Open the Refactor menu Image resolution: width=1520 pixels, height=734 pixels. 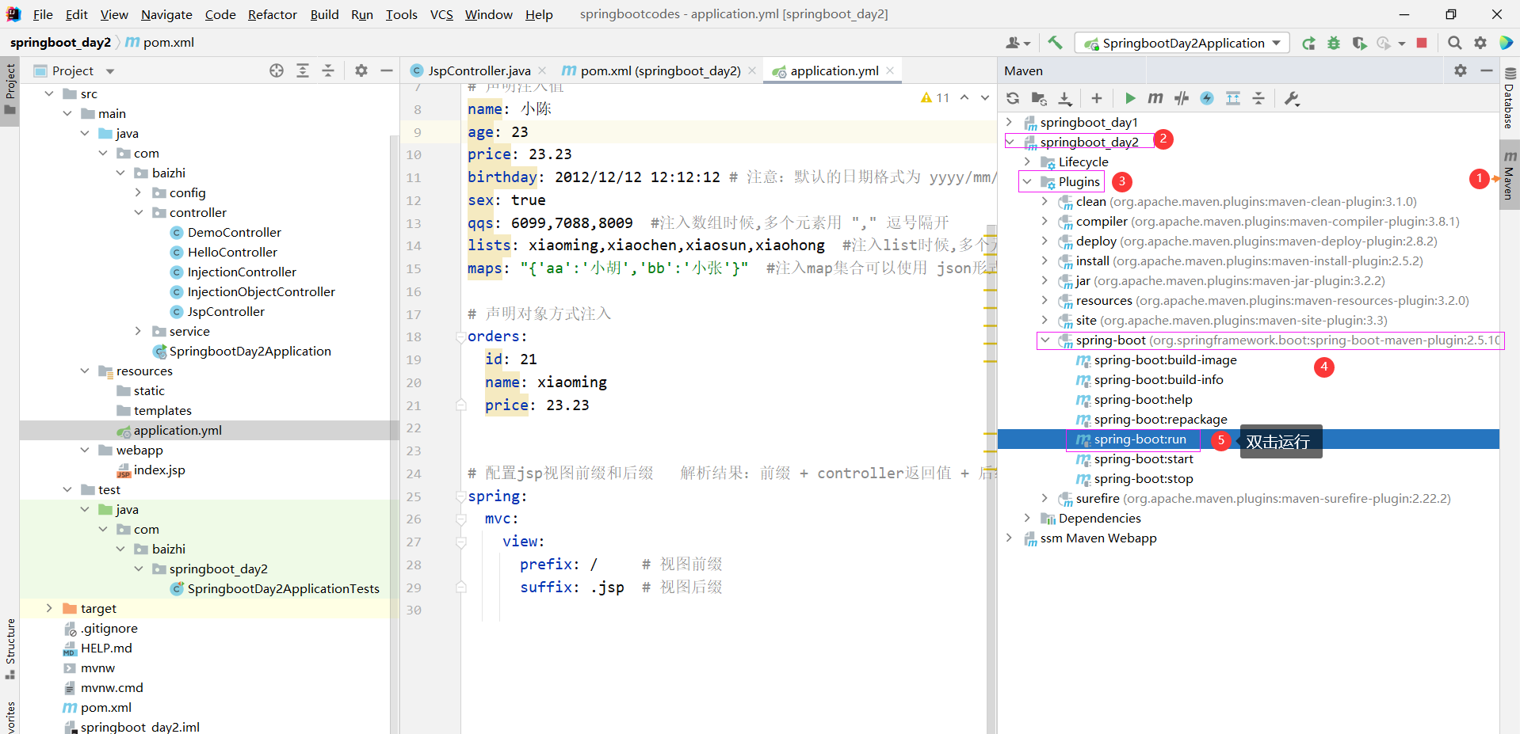pyautogui.click(x=273, y=14)
